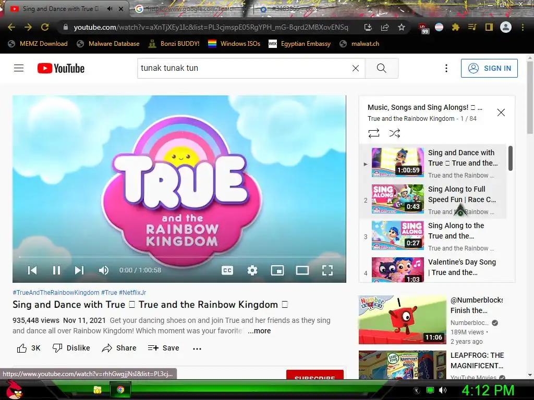Mute the video player volume
The image size is (534, 400).
click(104, 270)
